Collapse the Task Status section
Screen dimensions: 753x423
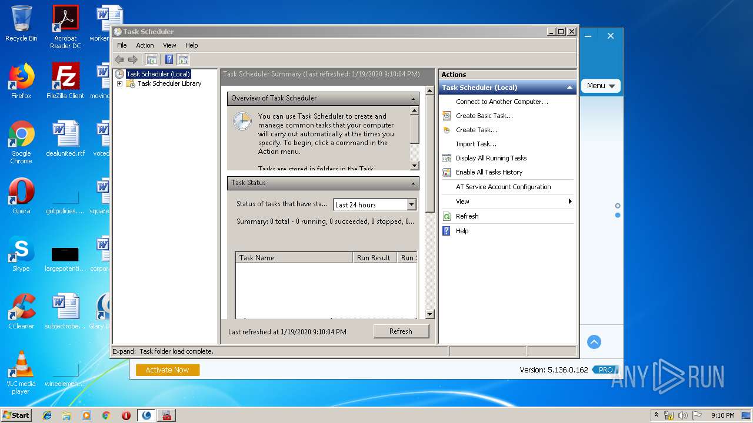tap(414, 183)
